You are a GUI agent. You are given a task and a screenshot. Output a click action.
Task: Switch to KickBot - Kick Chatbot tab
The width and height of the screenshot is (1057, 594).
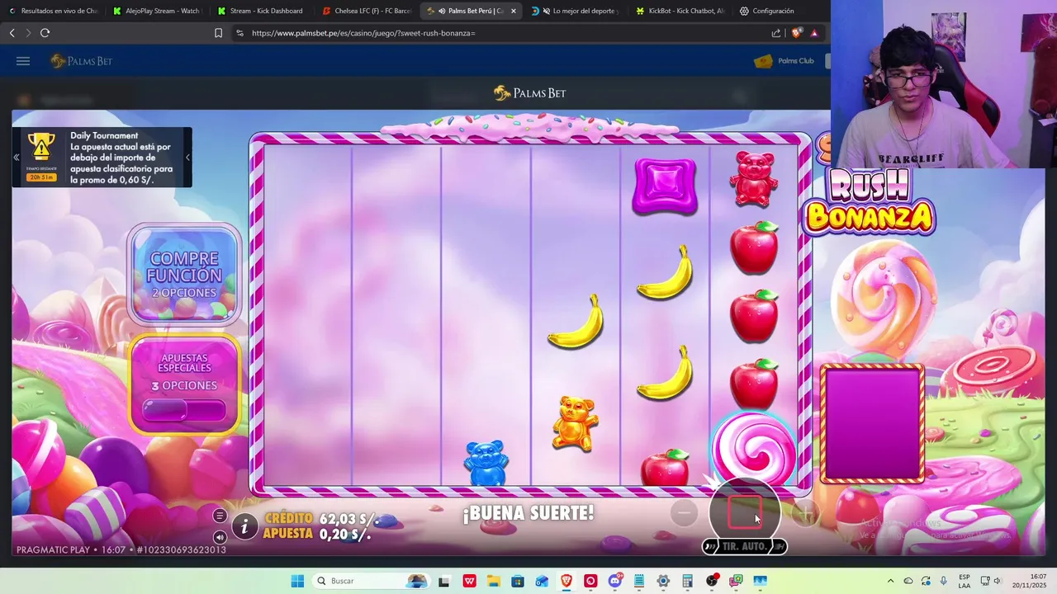680,11
